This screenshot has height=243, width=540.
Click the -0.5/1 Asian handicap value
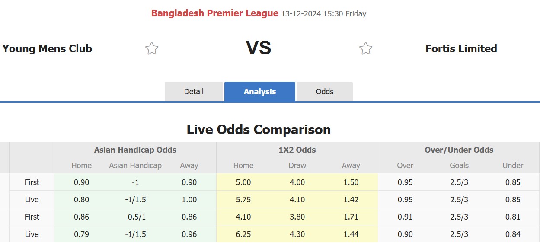135,217
